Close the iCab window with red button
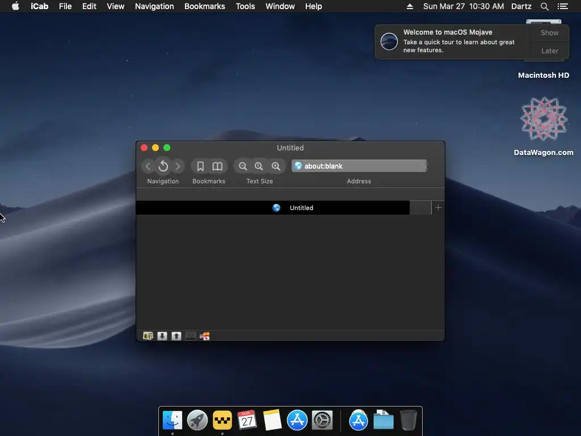 tap(144, 148)
